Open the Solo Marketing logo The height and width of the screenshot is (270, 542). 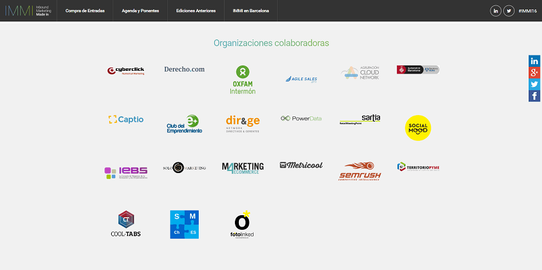184,168
